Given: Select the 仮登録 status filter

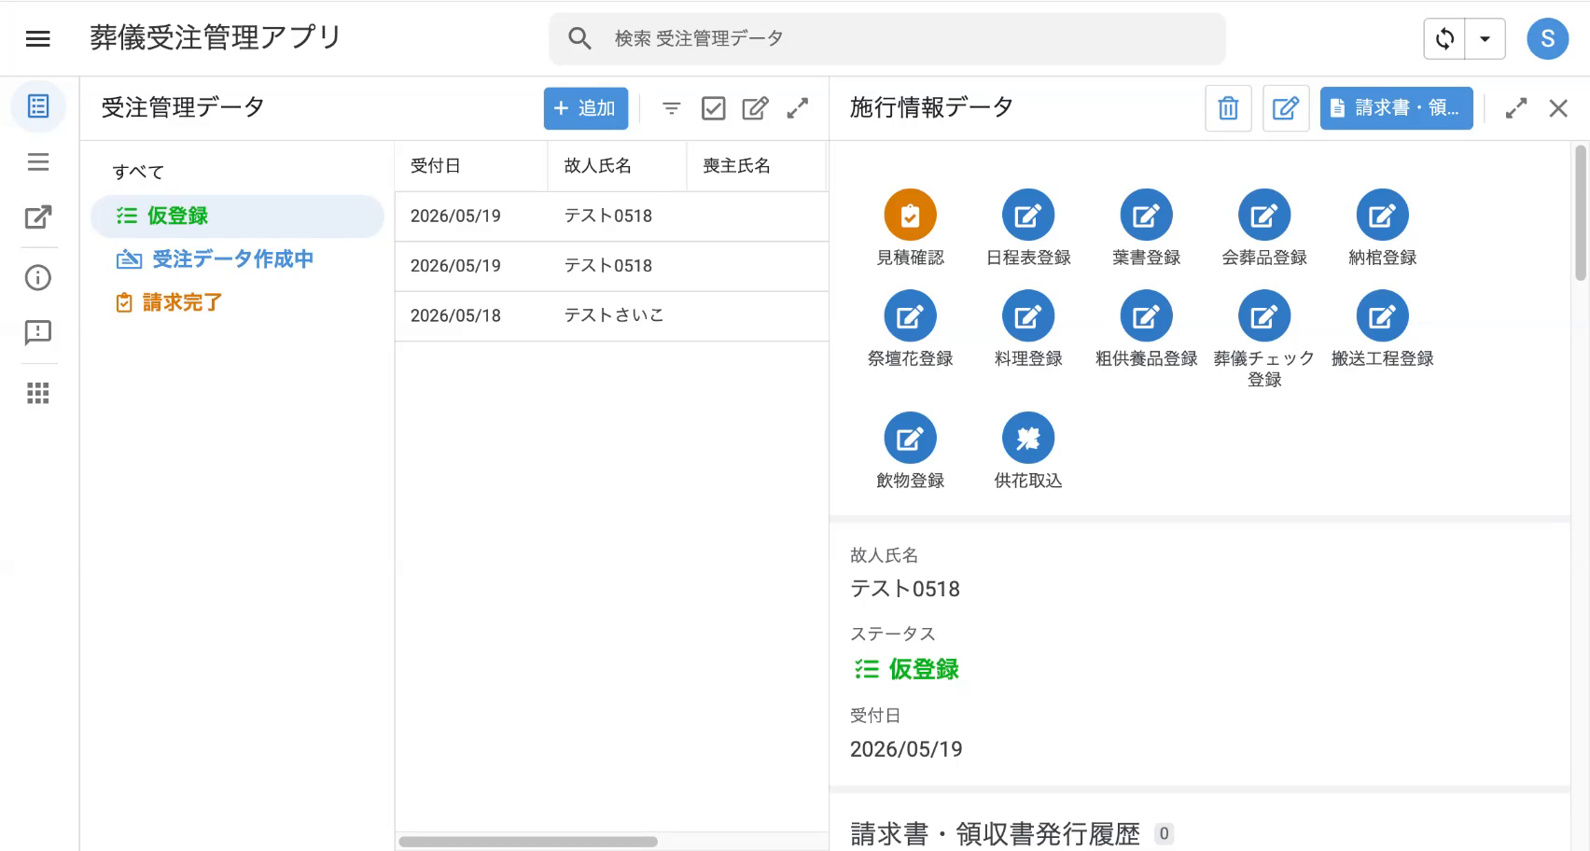Looking at the screenshot, I should (237, 216).
